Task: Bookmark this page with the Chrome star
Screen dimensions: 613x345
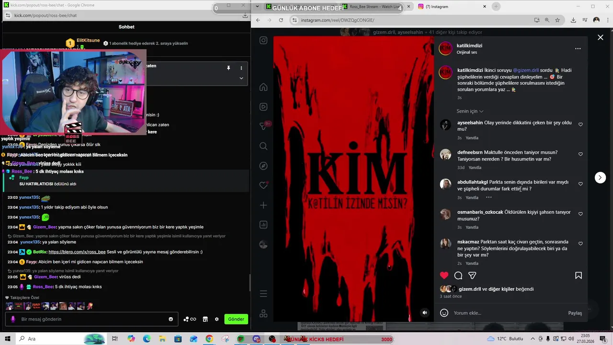Action: (x=557, y=20)
